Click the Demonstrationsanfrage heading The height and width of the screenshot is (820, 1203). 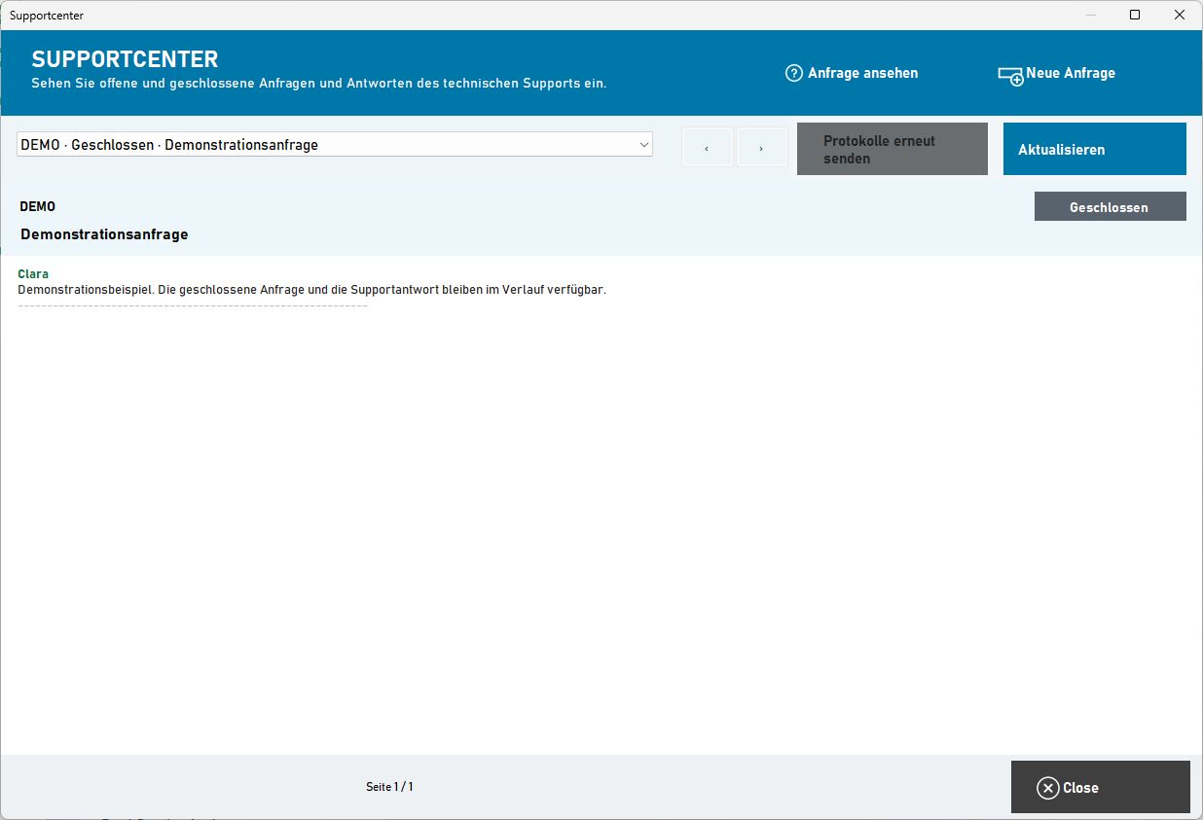[104, 234]
